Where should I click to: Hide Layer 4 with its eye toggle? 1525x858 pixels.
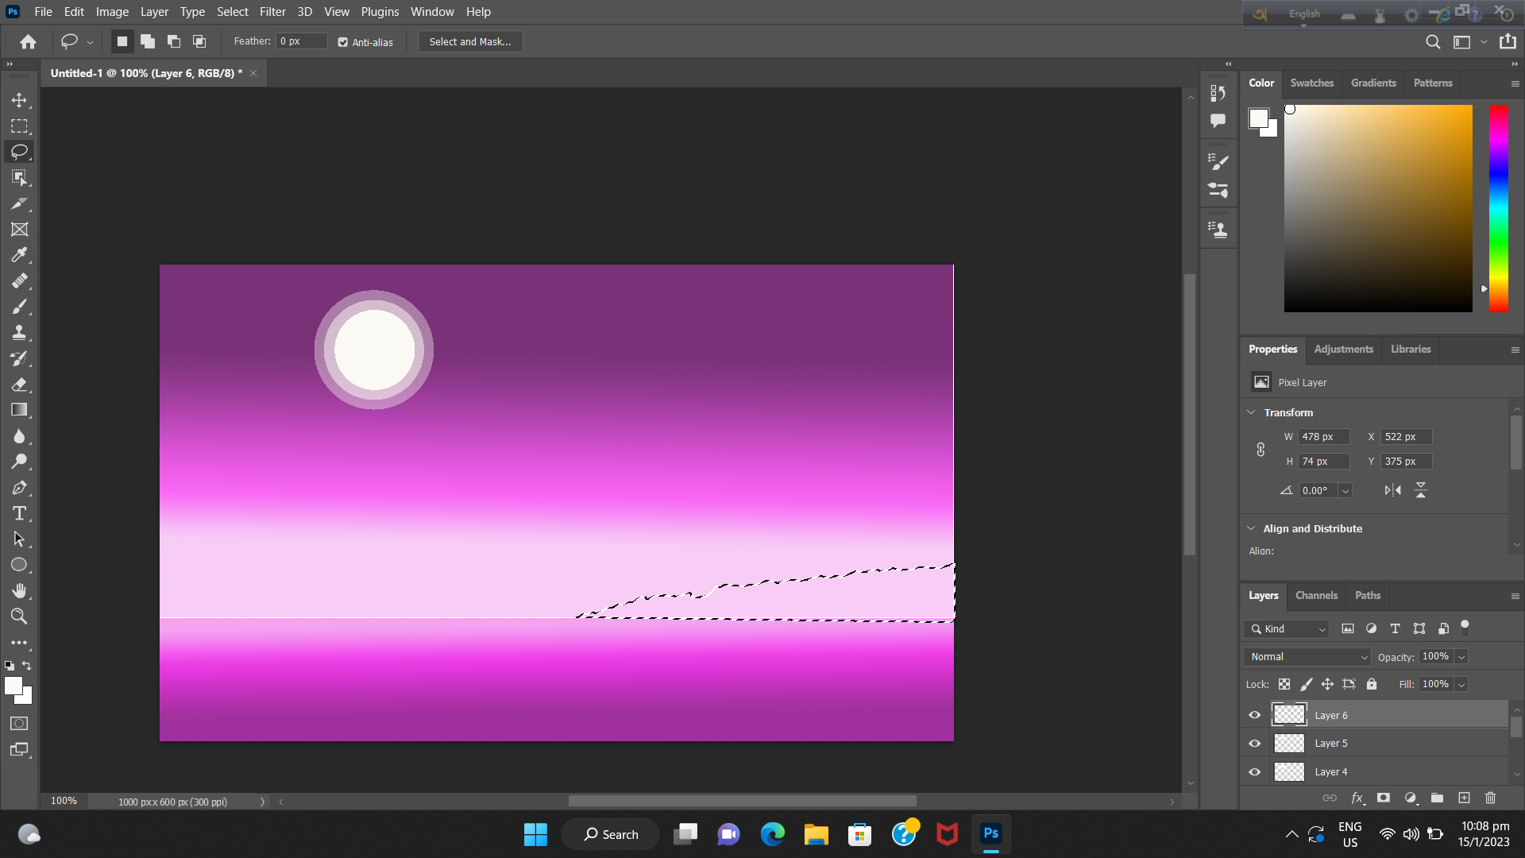coord(1254,771)
